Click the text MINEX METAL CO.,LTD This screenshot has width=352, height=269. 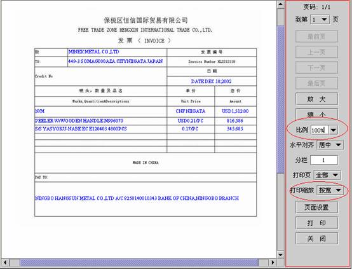click(93, 52)
